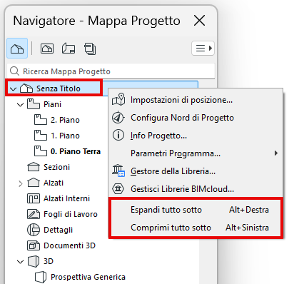Select the 3D tree label
Viewport: 294px width, 284px height.
[49, 261]
